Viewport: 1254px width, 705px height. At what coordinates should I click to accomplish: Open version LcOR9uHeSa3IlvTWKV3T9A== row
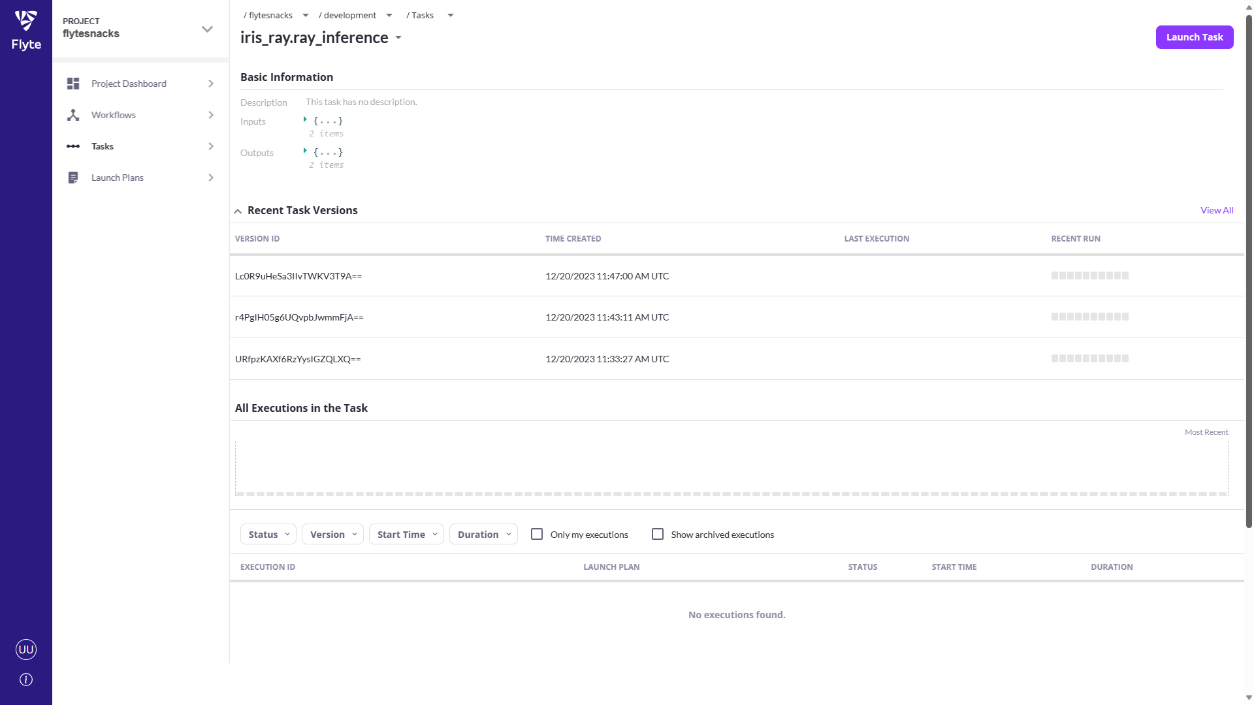[298, 276]
